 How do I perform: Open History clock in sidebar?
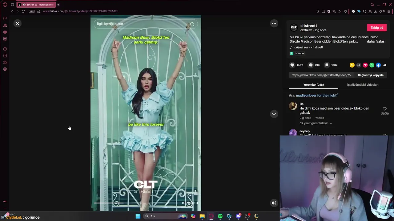pos(5,56)
